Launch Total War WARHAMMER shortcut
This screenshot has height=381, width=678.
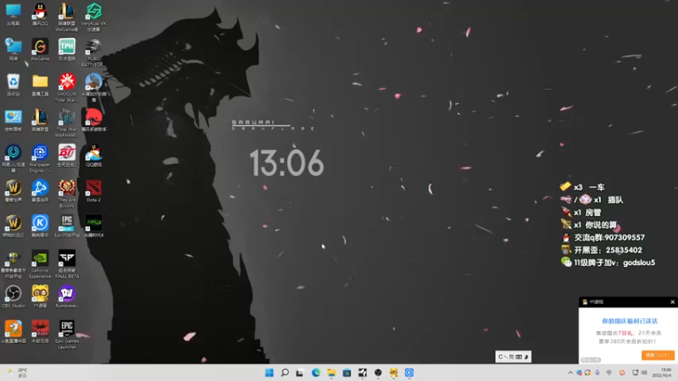pyautogui.click(x=67, y=121)
